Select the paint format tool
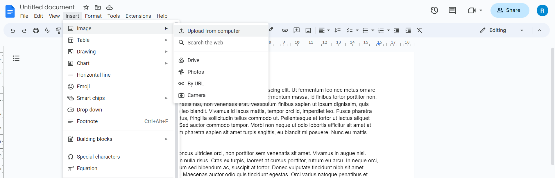 tap(58, 30)
